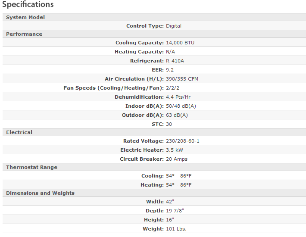Click the Circuit Breaker label
Viewport: 306px width, 237px height.
(x=142, y=159)
